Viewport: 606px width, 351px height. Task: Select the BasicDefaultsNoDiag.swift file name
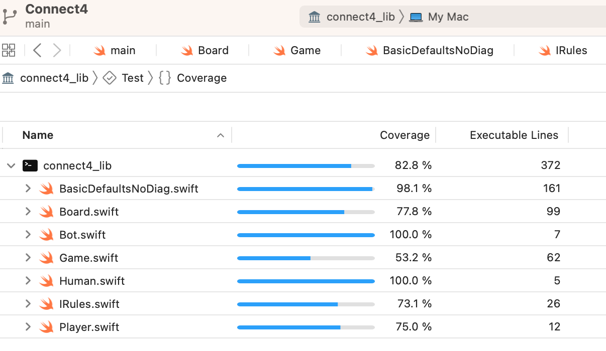(129, 189)
